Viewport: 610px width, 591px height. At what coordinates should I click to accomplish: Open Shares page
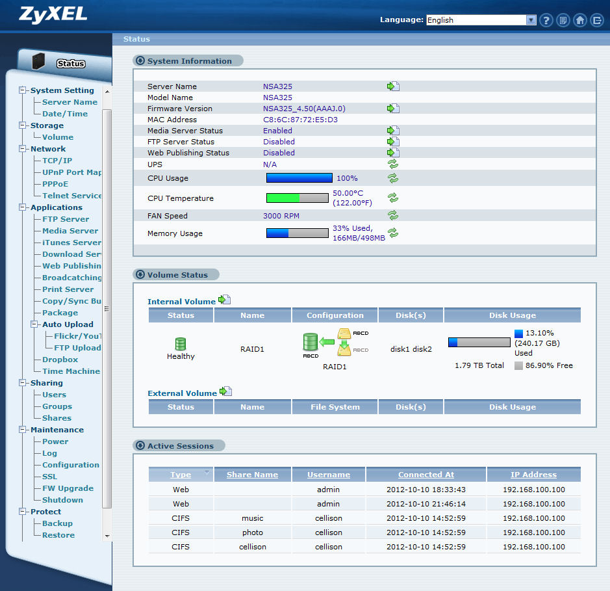point(57,418)
